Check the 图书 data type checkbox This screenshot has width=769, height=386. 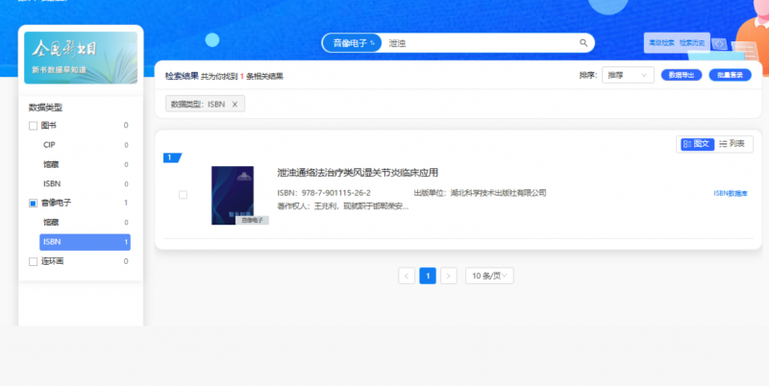tap(33, 126)
